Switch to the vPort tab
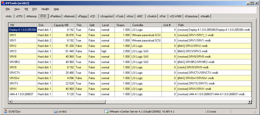This screenshot has width=260, height=115. coord(162,16)
